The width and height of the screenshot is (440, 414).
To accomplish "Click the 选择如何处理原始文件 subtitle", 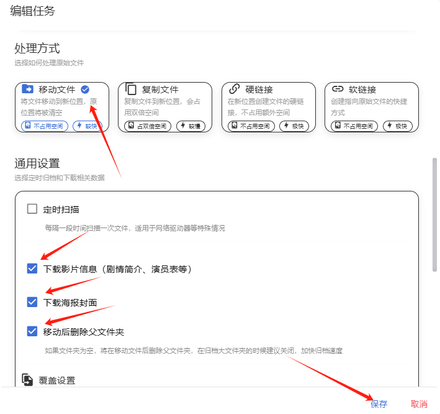I will pos(49,63).
